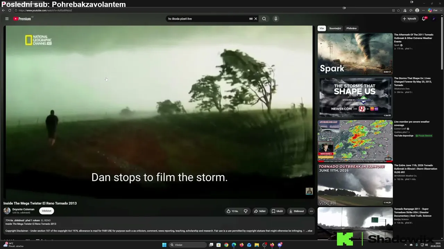The image size is (444, 249).
Task: Open Live member severe weather coverage thumbnail
Action: [355, 141]
